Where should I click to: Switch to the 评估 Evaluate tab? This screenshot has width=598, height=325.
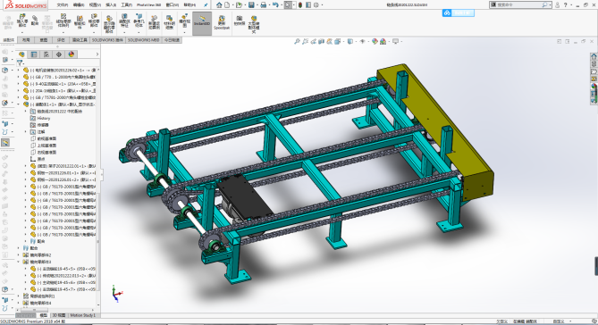(x=61, y=40)
